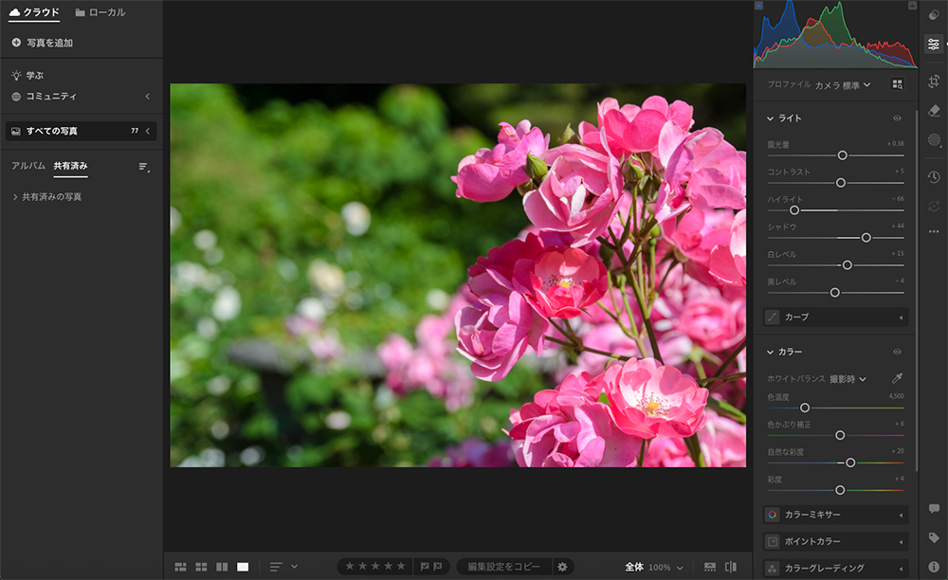The width and height of the screenshot is (948, 580).
Task: Set rating to five stars
Action: [x=401, y=566]
